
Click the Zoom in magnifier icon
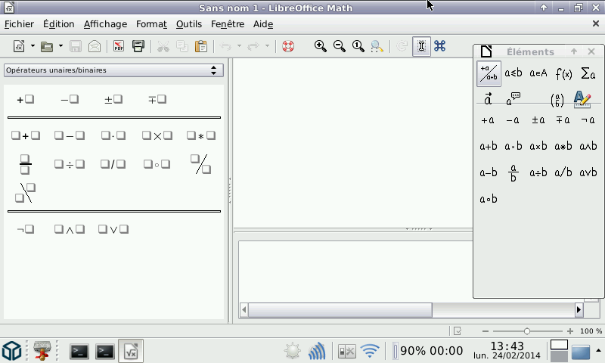pos(320,46)
